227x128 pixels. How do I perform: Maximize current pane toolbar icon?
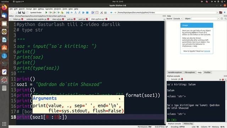click(x=93, y=13)
